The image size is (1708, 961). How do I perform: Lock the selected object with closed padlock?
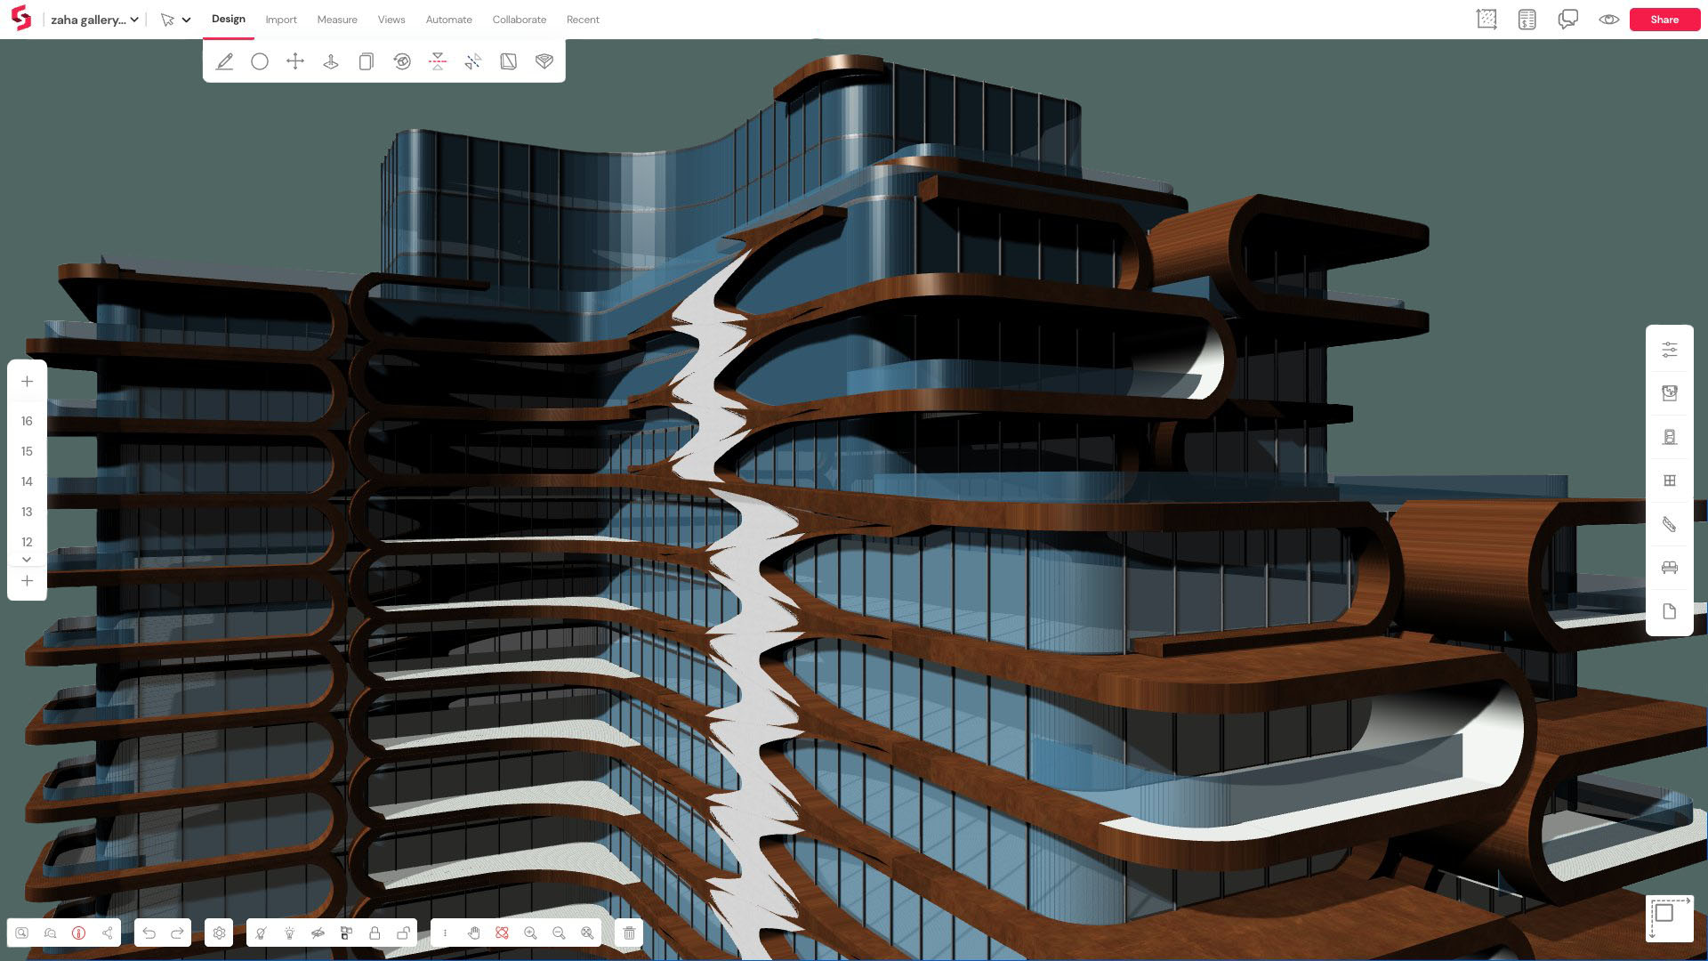pos(375,933)
